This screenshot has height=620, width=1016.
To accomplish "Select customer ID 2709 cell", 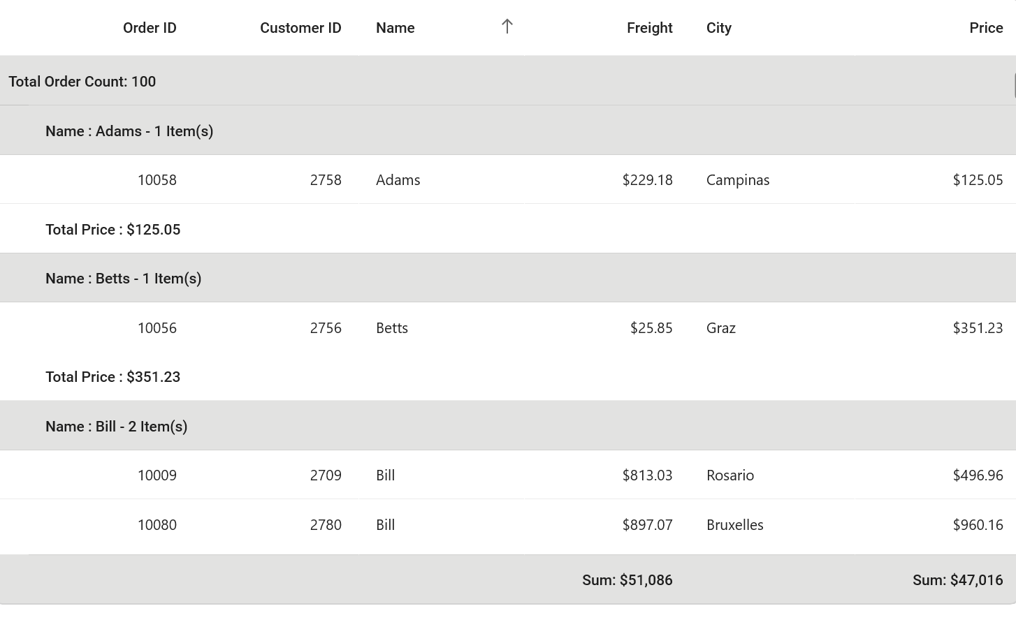I will 326,475.
